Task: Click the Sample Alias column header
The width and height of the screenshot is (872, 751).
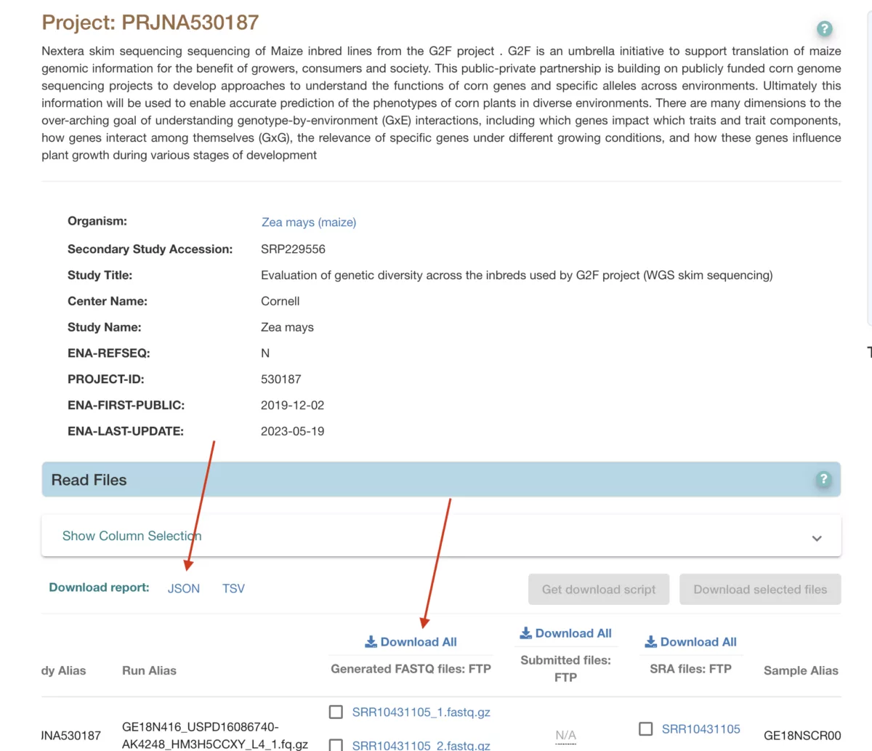Action: 801,670
